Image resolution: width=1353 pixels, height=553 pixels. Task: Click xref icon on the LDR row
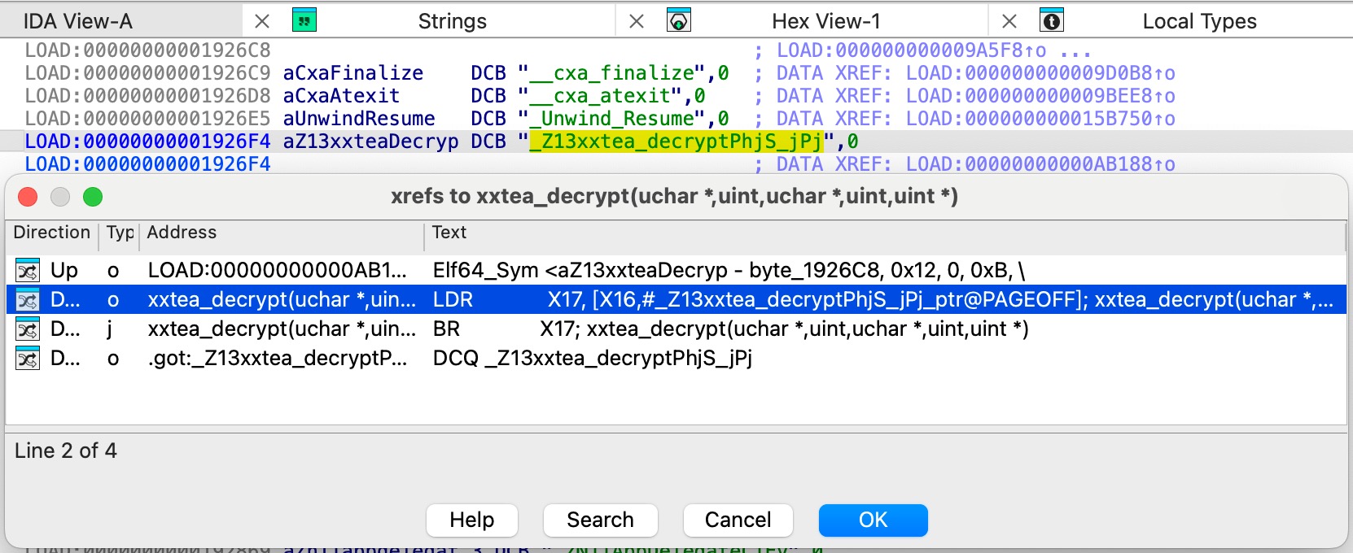pos(28,300)
